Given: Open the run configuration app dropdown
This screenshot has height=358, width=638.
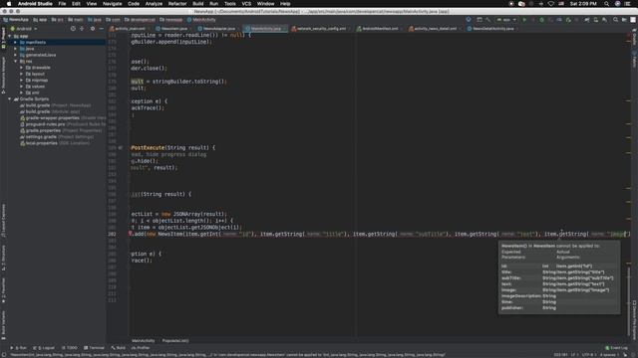Looking at the screenshot, I should pyautogui.click(x=506, y=20).
